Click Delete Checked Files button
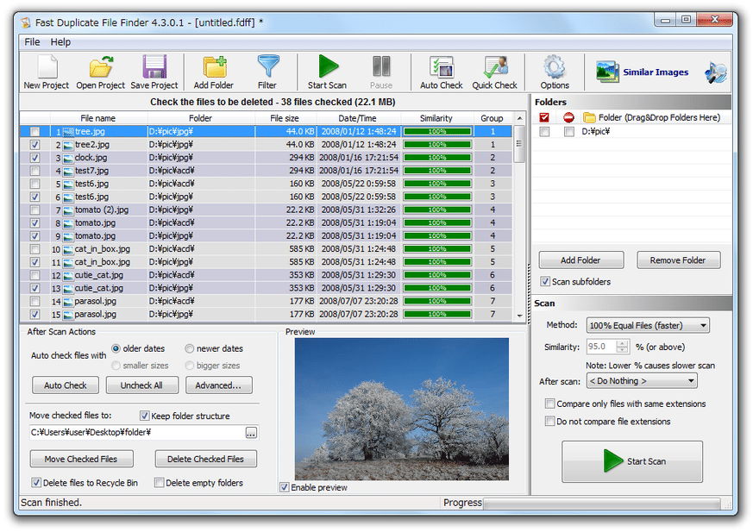Screen dimensions: 753x532 point(205,459)
